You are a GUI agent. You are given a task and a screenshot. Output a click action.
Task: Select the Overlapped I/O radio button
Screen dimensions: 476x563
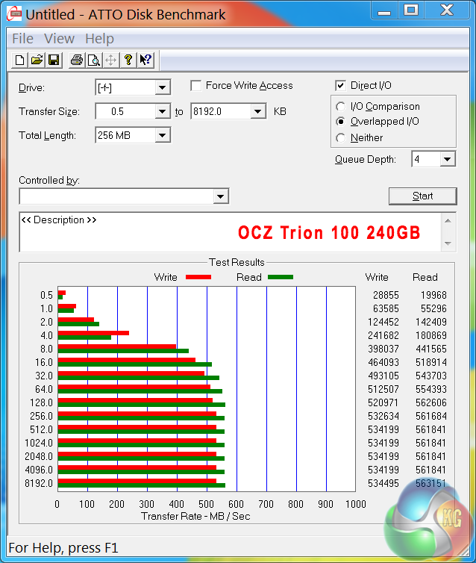(340, 122)
